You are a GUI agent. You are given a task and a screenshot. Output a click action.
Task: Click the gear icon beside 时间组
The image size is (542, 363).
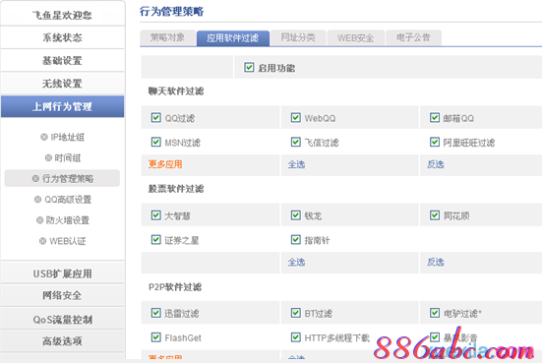click(x=48, y=157)
